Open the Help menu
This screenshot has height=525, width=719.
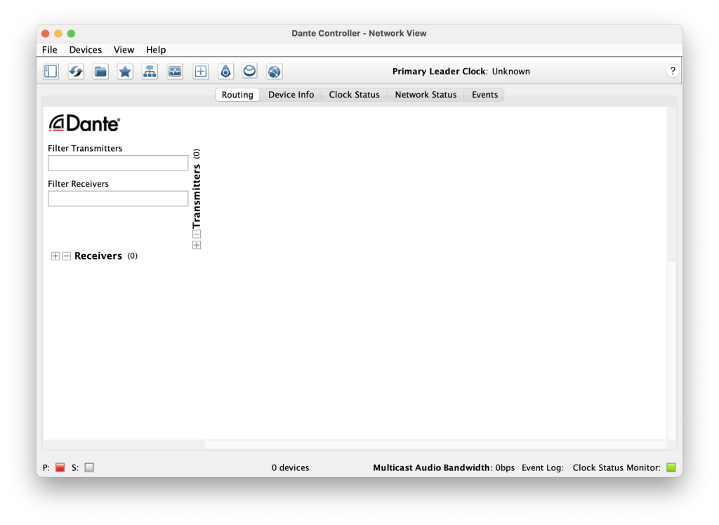(156, 50)
